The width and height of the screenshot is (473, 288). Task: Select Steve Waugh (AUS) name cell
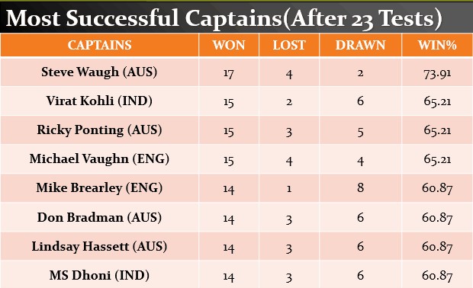(99, 72)
